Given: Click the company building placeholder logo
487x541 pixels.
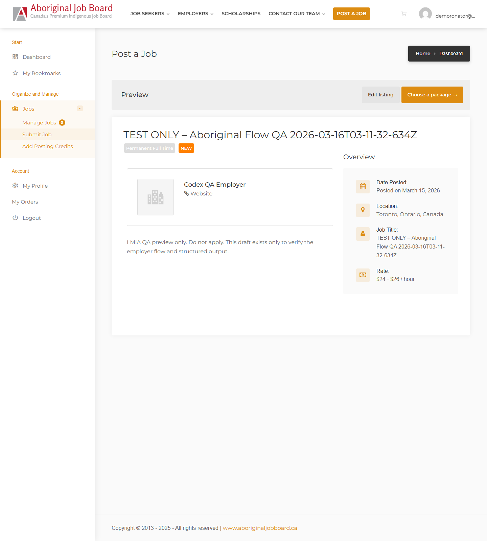Looking at the screenshot, I should [156, 197].
